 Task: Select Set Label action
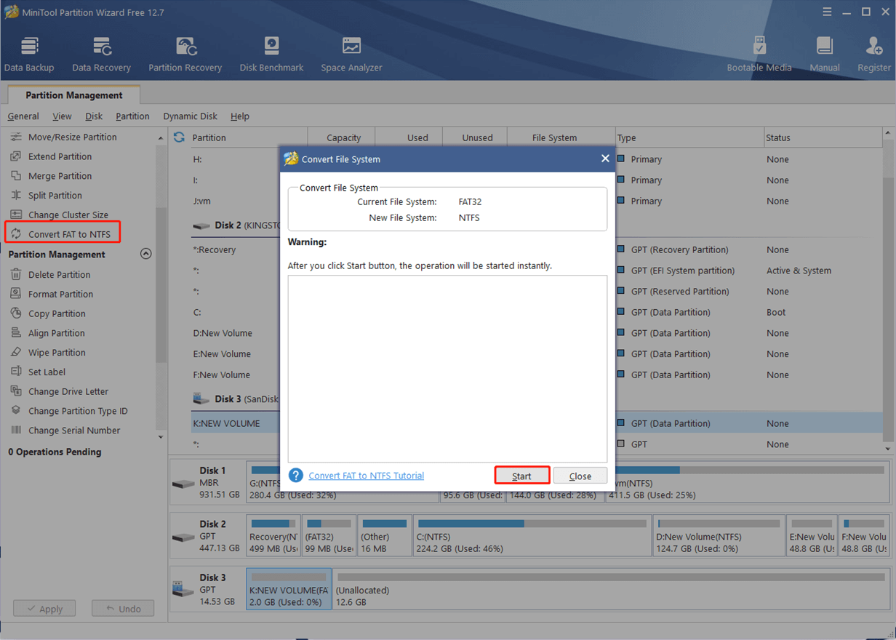(x=47, y=372)
